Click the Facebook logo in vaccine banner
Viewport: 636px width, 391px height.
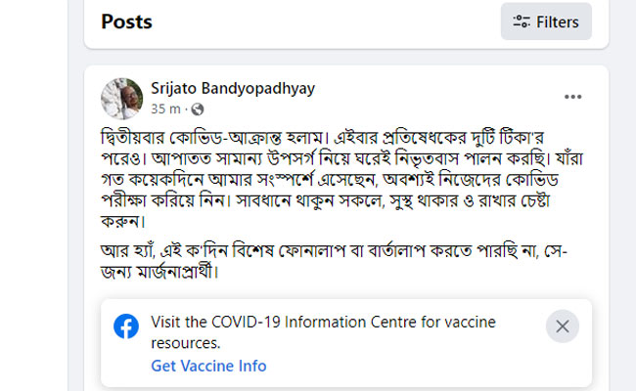click(125, 326)
